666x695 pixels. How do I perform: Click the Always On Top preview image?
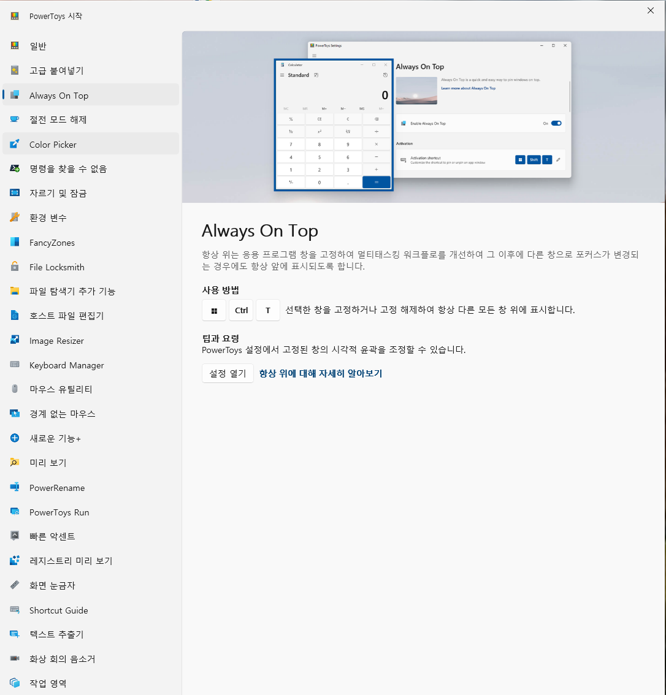tap(423, 117)
